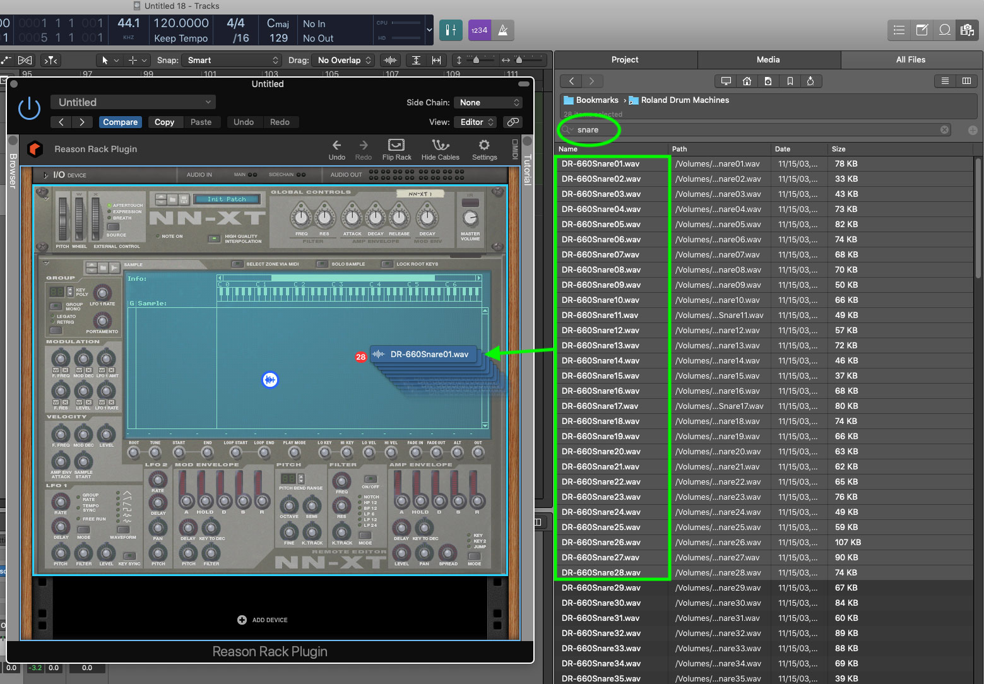The height and width of the screenshot is (684, 984).
Task: Click Redo icon in Reason Rack Plugin
Action: pos(364,145)
